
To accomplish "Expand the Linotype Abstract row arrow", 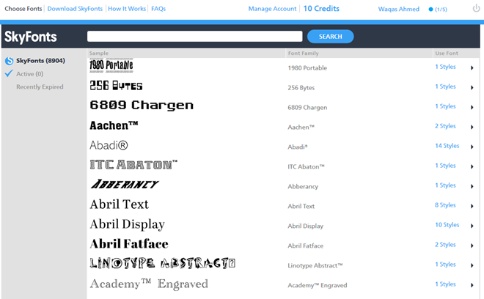I will tap(472, 265).
